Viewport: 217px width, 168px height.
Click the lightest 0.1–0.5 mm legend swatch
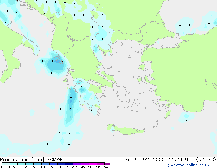coord(6,164)
